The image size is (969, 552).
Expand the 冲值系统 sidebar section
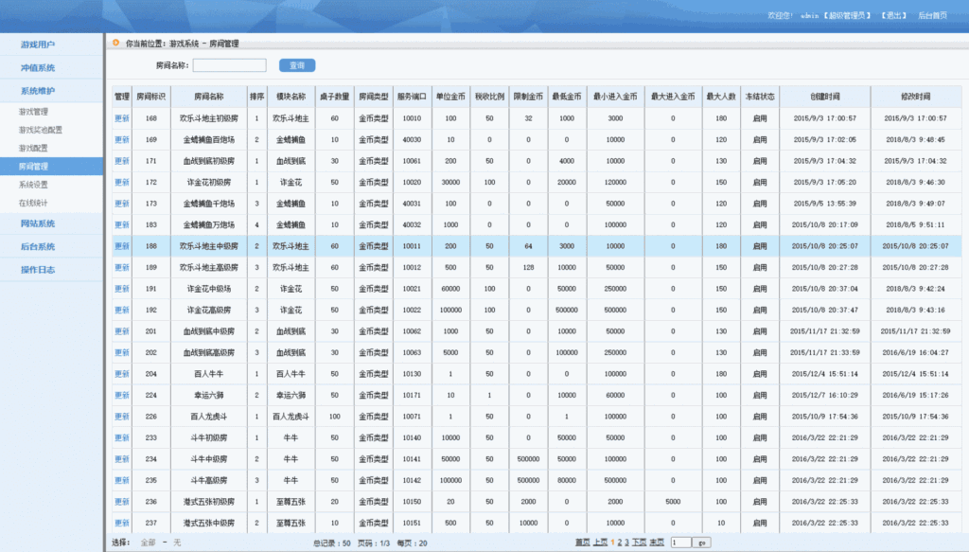(x=38, y=68)
